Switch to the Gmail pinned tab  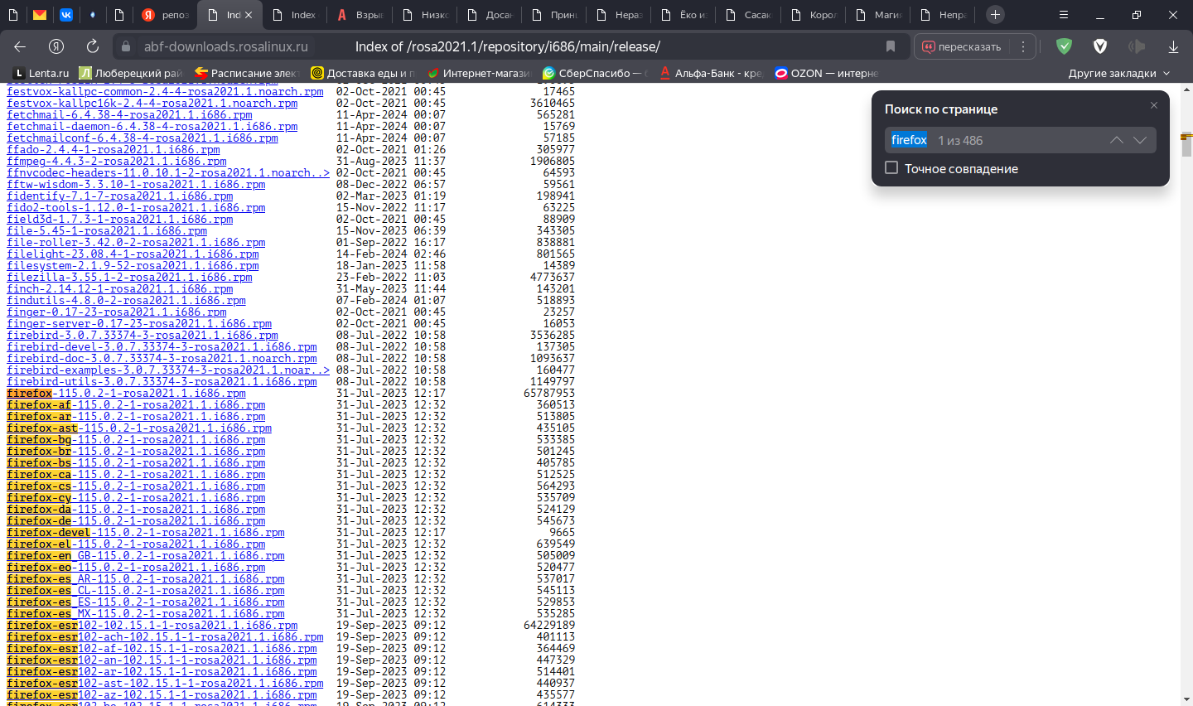click(x=39, y=14)
